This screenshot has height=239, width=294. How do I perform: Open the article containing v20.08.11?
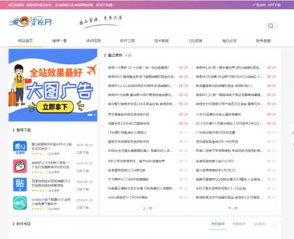click(216, 170)
